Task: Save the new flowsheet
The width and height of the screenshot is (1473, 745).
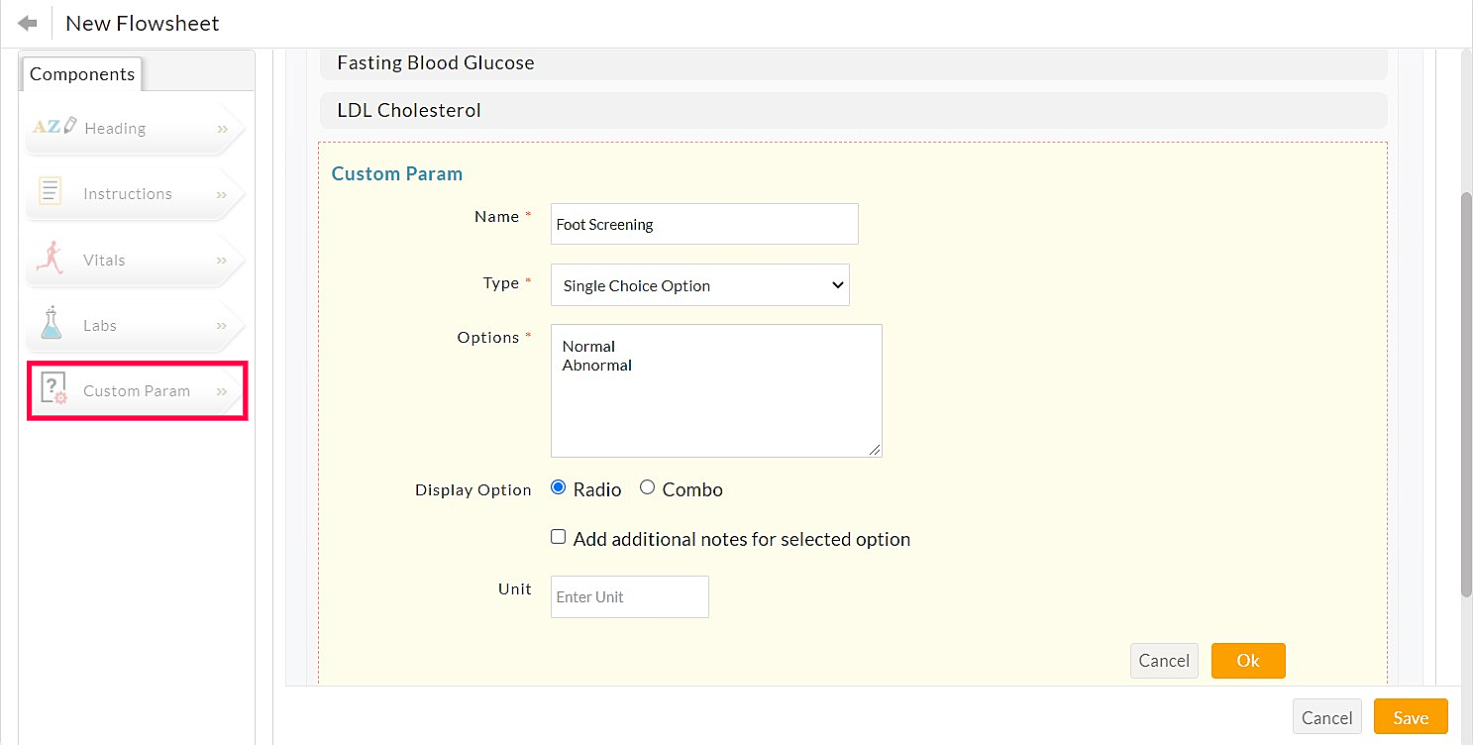Action: pyautogui.click(x=1410, y=717)
